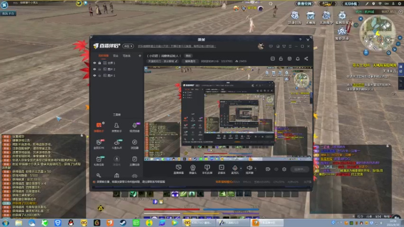
Task: Select 图片 2 source row
Action: (x=117, y=69)
